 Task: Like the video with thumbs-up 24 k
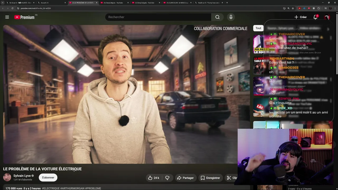pyautogui.click(x=153, y=178)
